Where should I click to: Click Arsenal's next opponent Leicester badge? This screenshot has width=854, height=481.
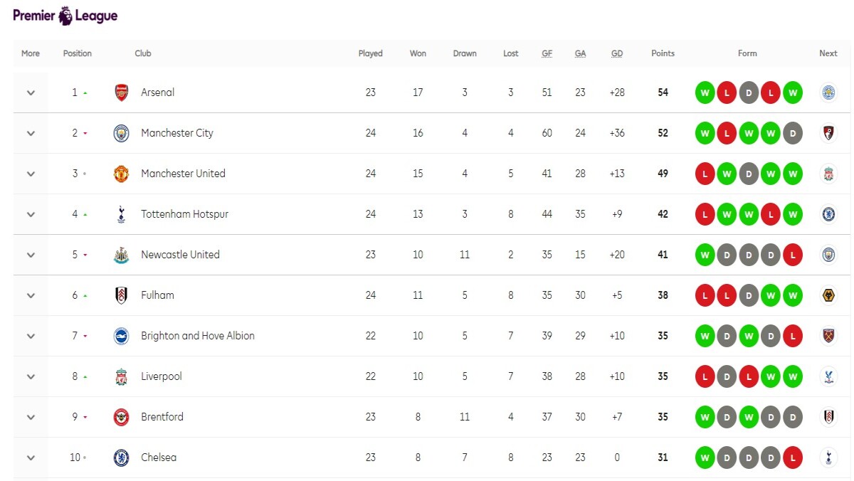click(x=828, y=92)
